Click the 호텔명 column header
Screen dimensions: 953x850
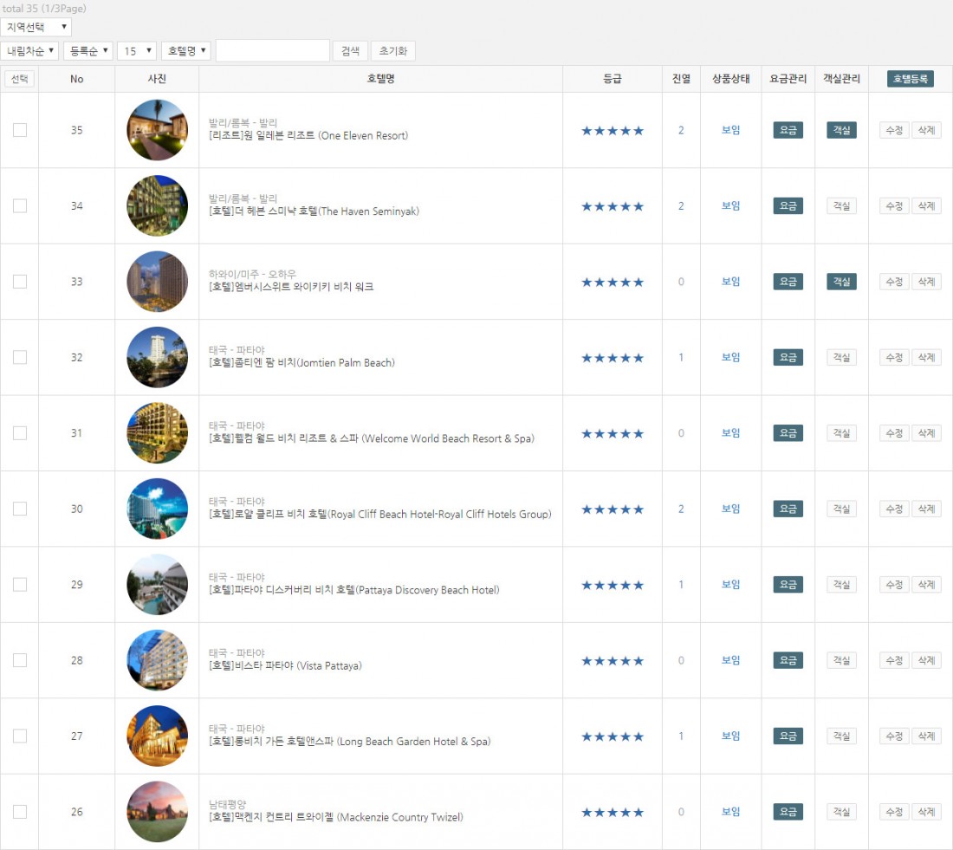point(380,79)
